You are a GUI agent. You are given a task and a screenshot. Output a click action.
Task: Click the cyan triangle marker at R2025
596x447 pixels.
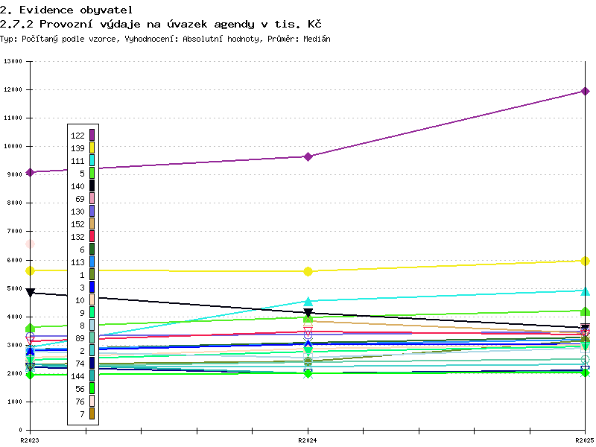[585, 291]
